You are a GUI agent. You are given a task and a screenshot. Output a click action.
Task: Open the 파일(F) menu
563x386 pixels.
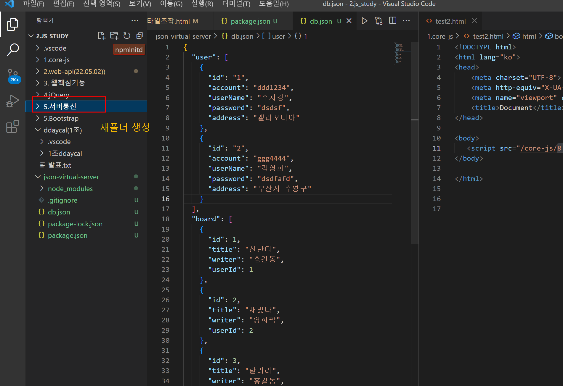[x=33, y=4]
